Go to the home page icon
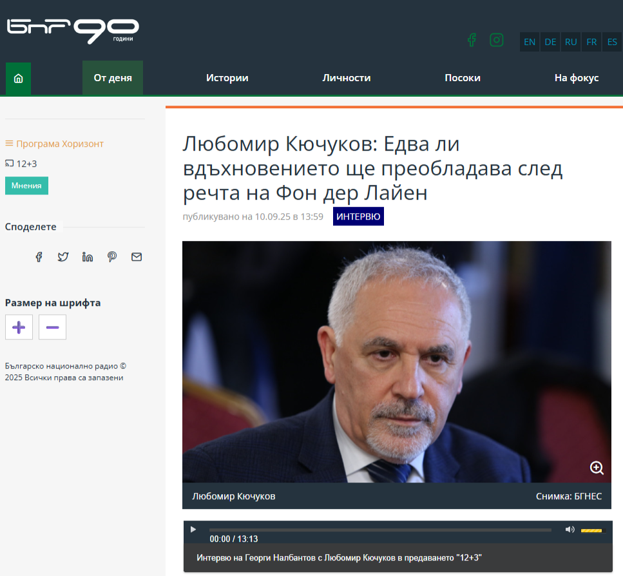The image size is (623, 576). [x=18, y=78]
